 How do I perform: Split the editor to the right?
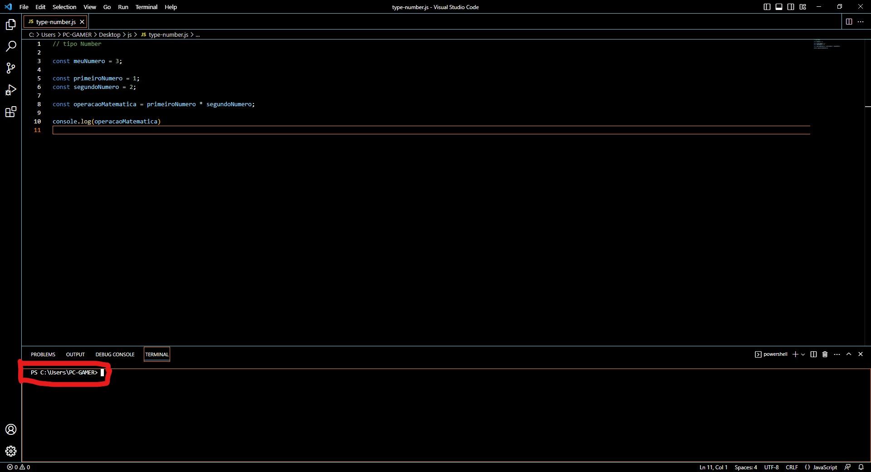click(x=849, y=21)
